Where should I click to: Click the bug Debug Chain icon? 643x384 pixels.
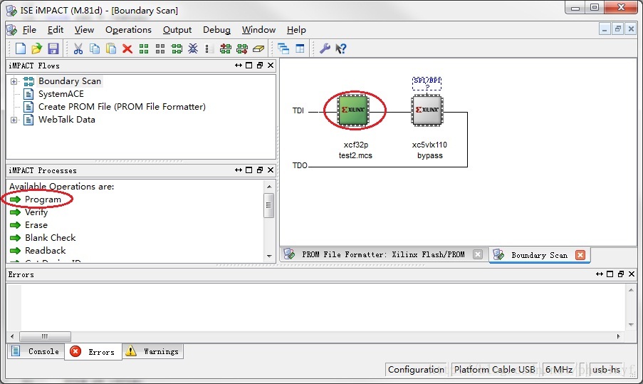(x=193, y=48)
